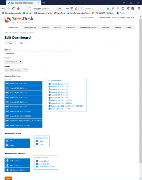Click location pin icon for Praha
This screenshot has width=142, height=180.
pos(7,141)
